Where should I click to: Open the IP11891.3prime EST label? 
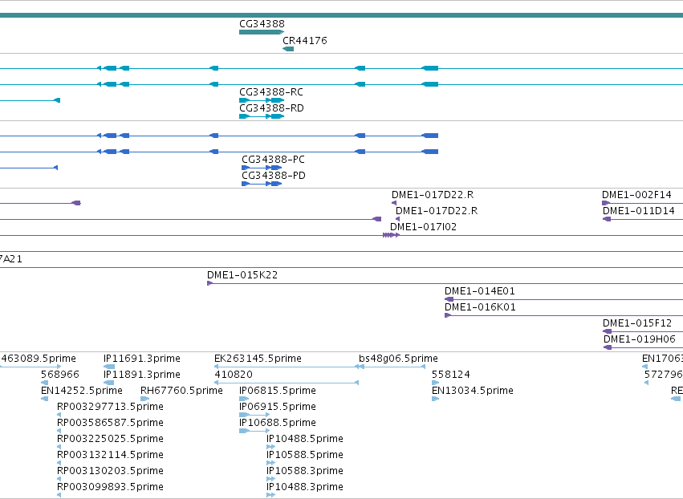[141, 375]
